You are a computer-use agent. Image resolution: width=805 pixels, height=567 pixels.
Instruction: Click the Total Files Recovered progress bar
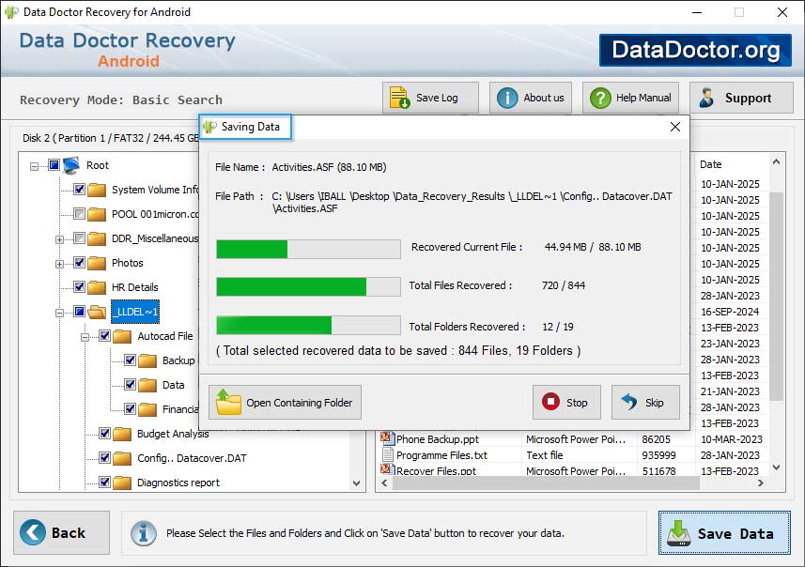pyautogui.click(x=308, y=287)
